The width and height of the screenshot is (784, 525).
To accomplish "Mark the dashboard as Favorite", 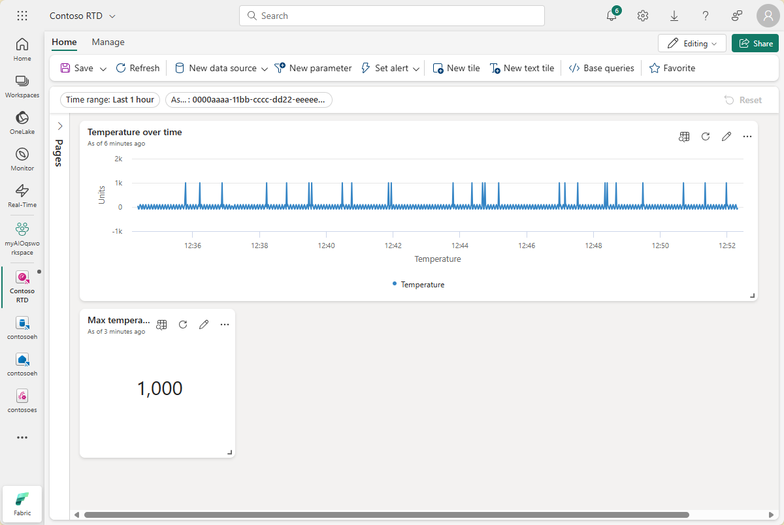I will 672,67.
